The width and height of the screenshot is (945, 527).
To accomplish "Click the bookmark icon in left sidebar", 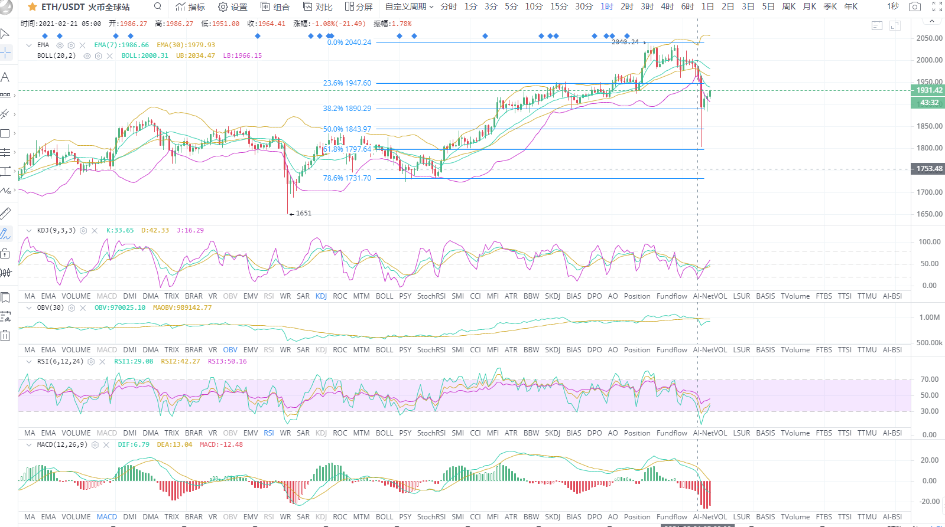I will [x=5, y=297].
